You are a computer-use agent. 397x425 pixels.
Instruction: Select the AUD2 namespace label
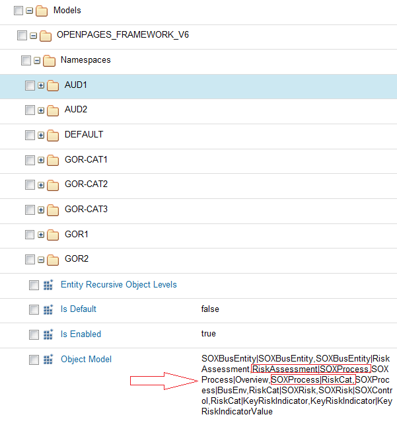coord(76,110)
